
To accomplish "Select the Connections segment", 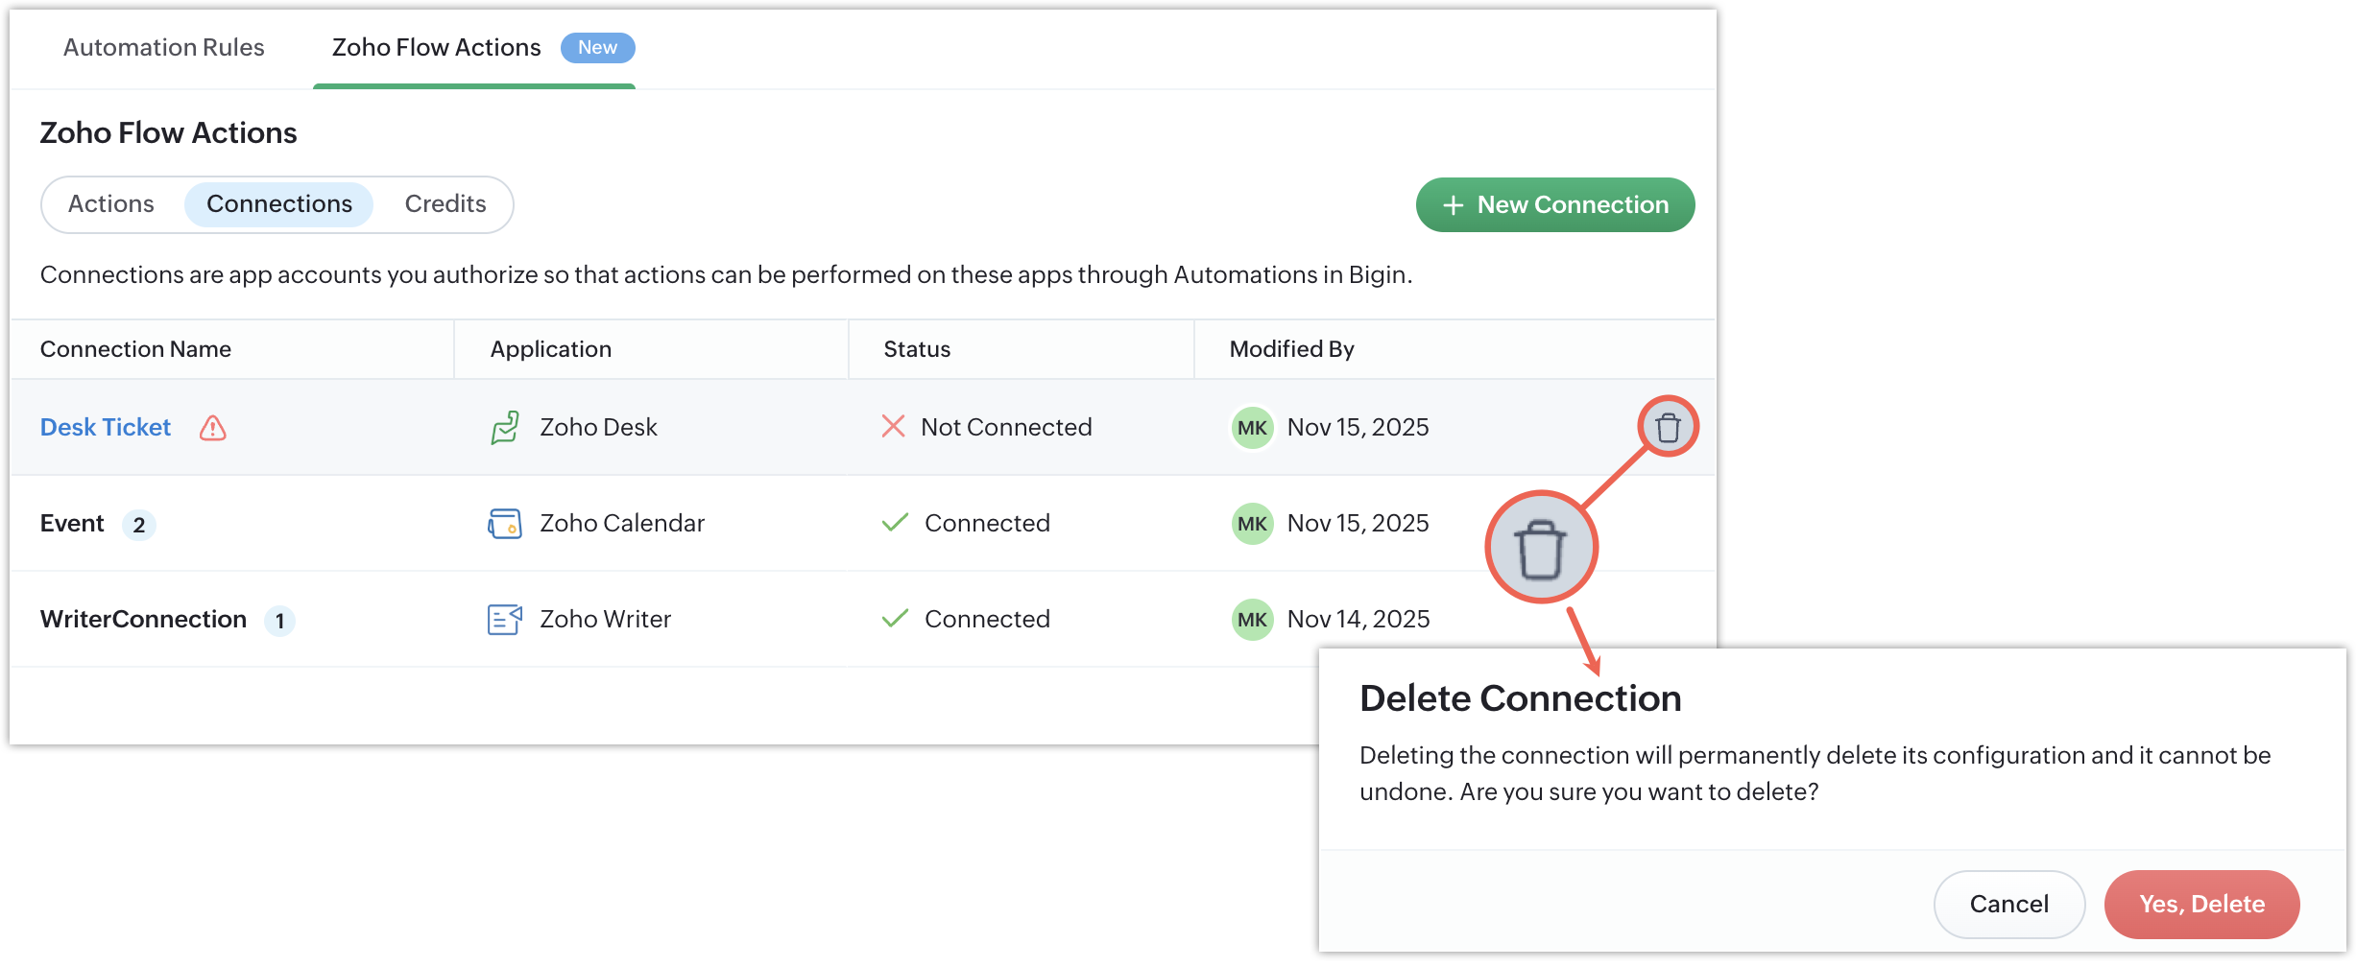I will pyautogui.click(x=279, y=204).
